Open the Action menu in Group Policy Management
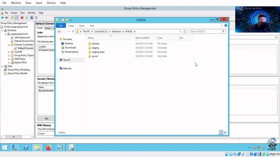The height and width of the screenshot is (157, 280). tap(14, 13)
